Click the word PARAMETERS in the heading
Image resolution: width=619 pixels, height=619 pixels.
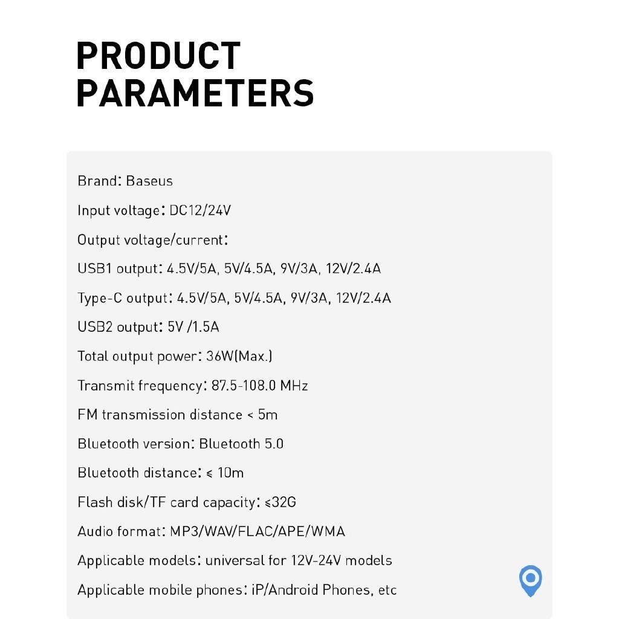click(x=195, y=93)
